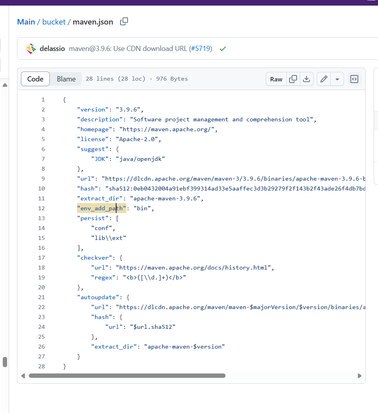Open the bucket folder breadcrumb
This screenshot has width=378, height=413.
(x=54, y=22)
